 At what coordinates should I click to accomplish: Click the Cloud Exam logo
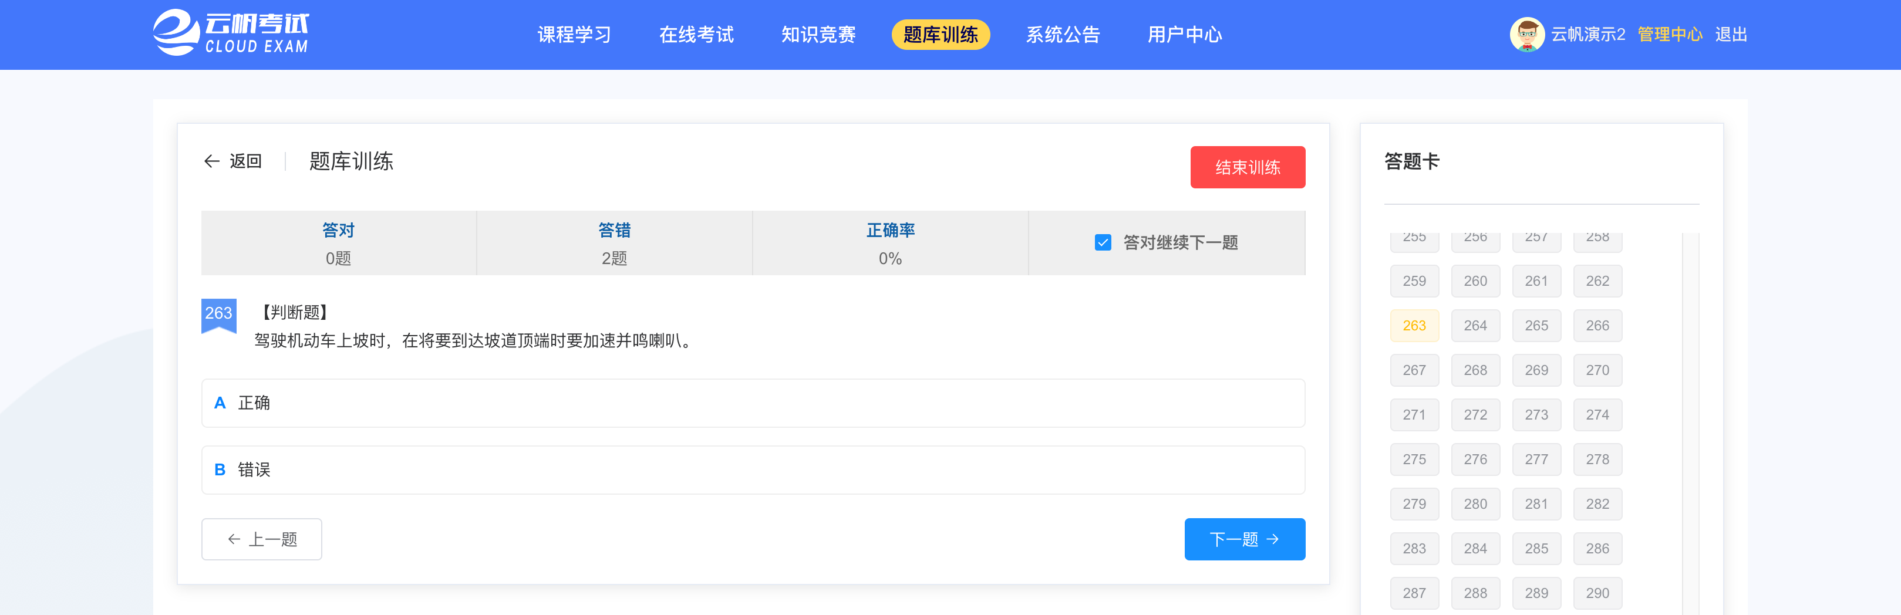pyautogui.click(x=231, y=32)
